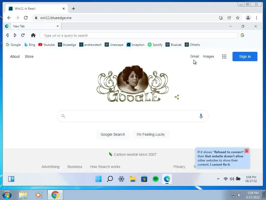Image resolution: width=266 pixels, height=200 pixels.
Task: Open the Privacy footer link
Action: click(x=179, y=167)
